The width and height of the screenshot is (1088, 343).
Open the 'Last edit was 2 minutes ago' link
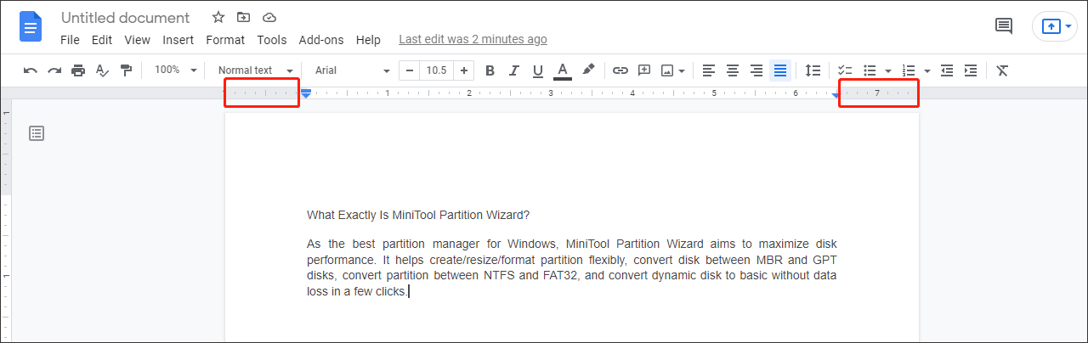coord(473,39)
